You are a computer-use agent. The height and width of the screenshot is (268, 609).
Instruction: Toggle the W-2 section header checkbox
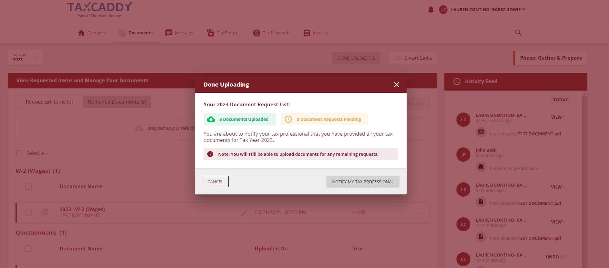(x=28, y=187)
